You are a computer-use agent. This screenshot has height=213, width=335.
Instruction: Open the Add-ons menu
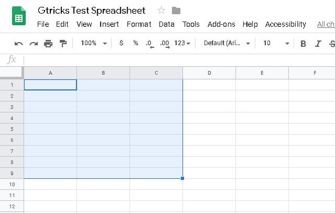tap(221, 24)
